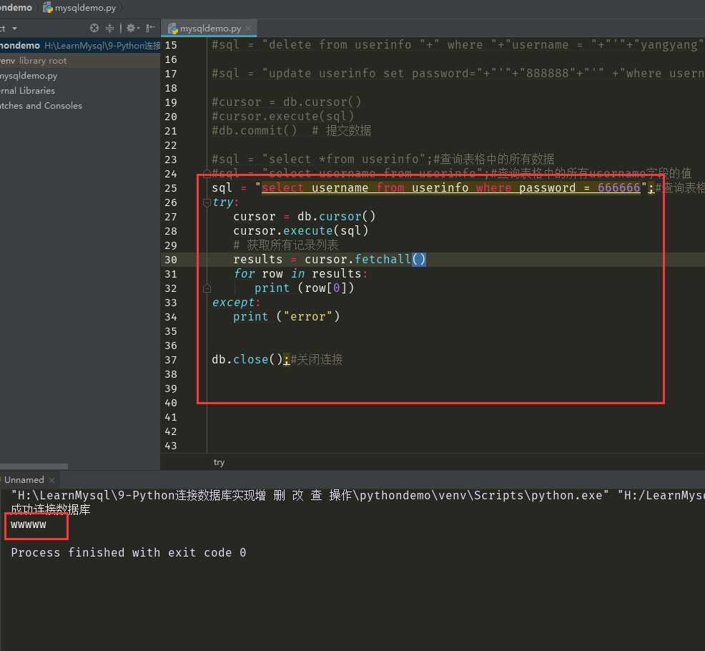Select External Libraries in project tree
This screenshot has height=651, width=705.
(x=27, y=90)
